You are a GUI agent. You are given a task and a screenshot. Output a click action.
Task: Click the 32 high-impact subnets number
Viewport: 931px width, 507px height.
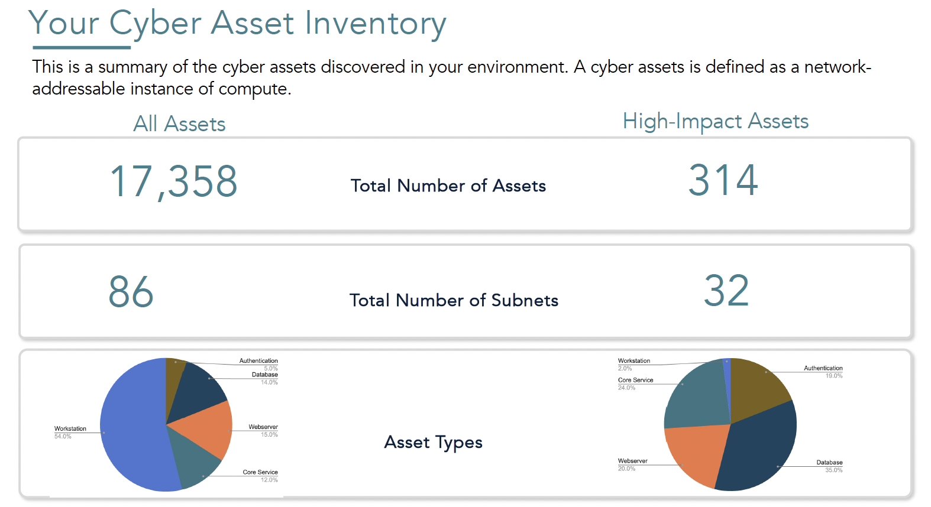[x=726, y=291]
